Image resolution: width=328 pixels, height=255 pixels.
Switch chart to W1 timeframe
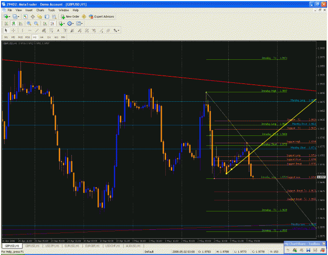(x=56, y=37)
